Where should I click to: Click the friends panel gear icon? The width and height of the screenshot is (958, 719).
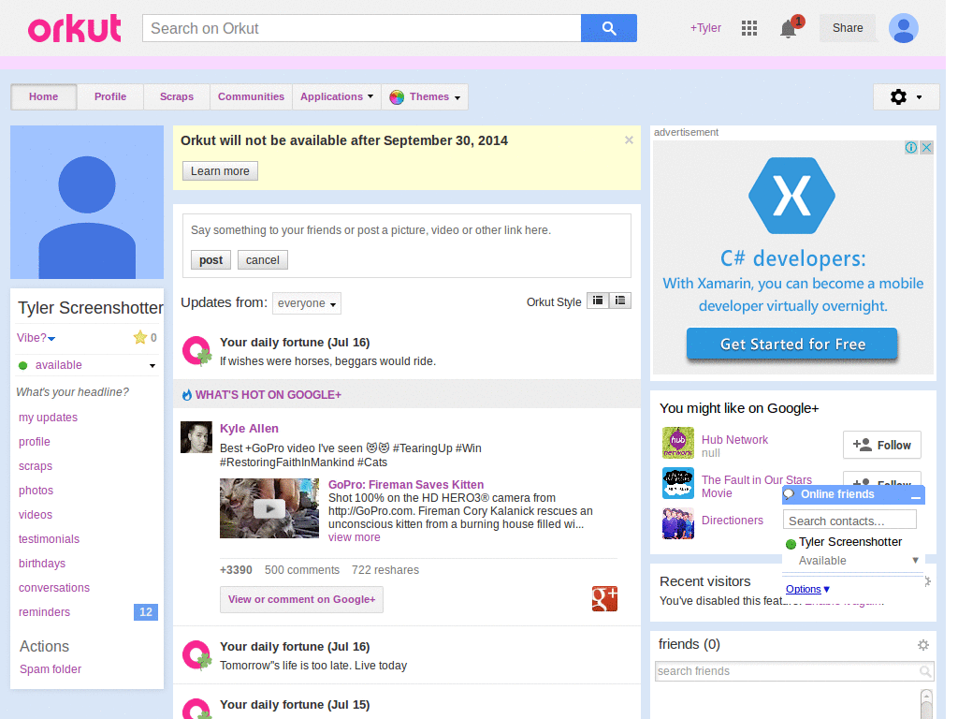923,645
